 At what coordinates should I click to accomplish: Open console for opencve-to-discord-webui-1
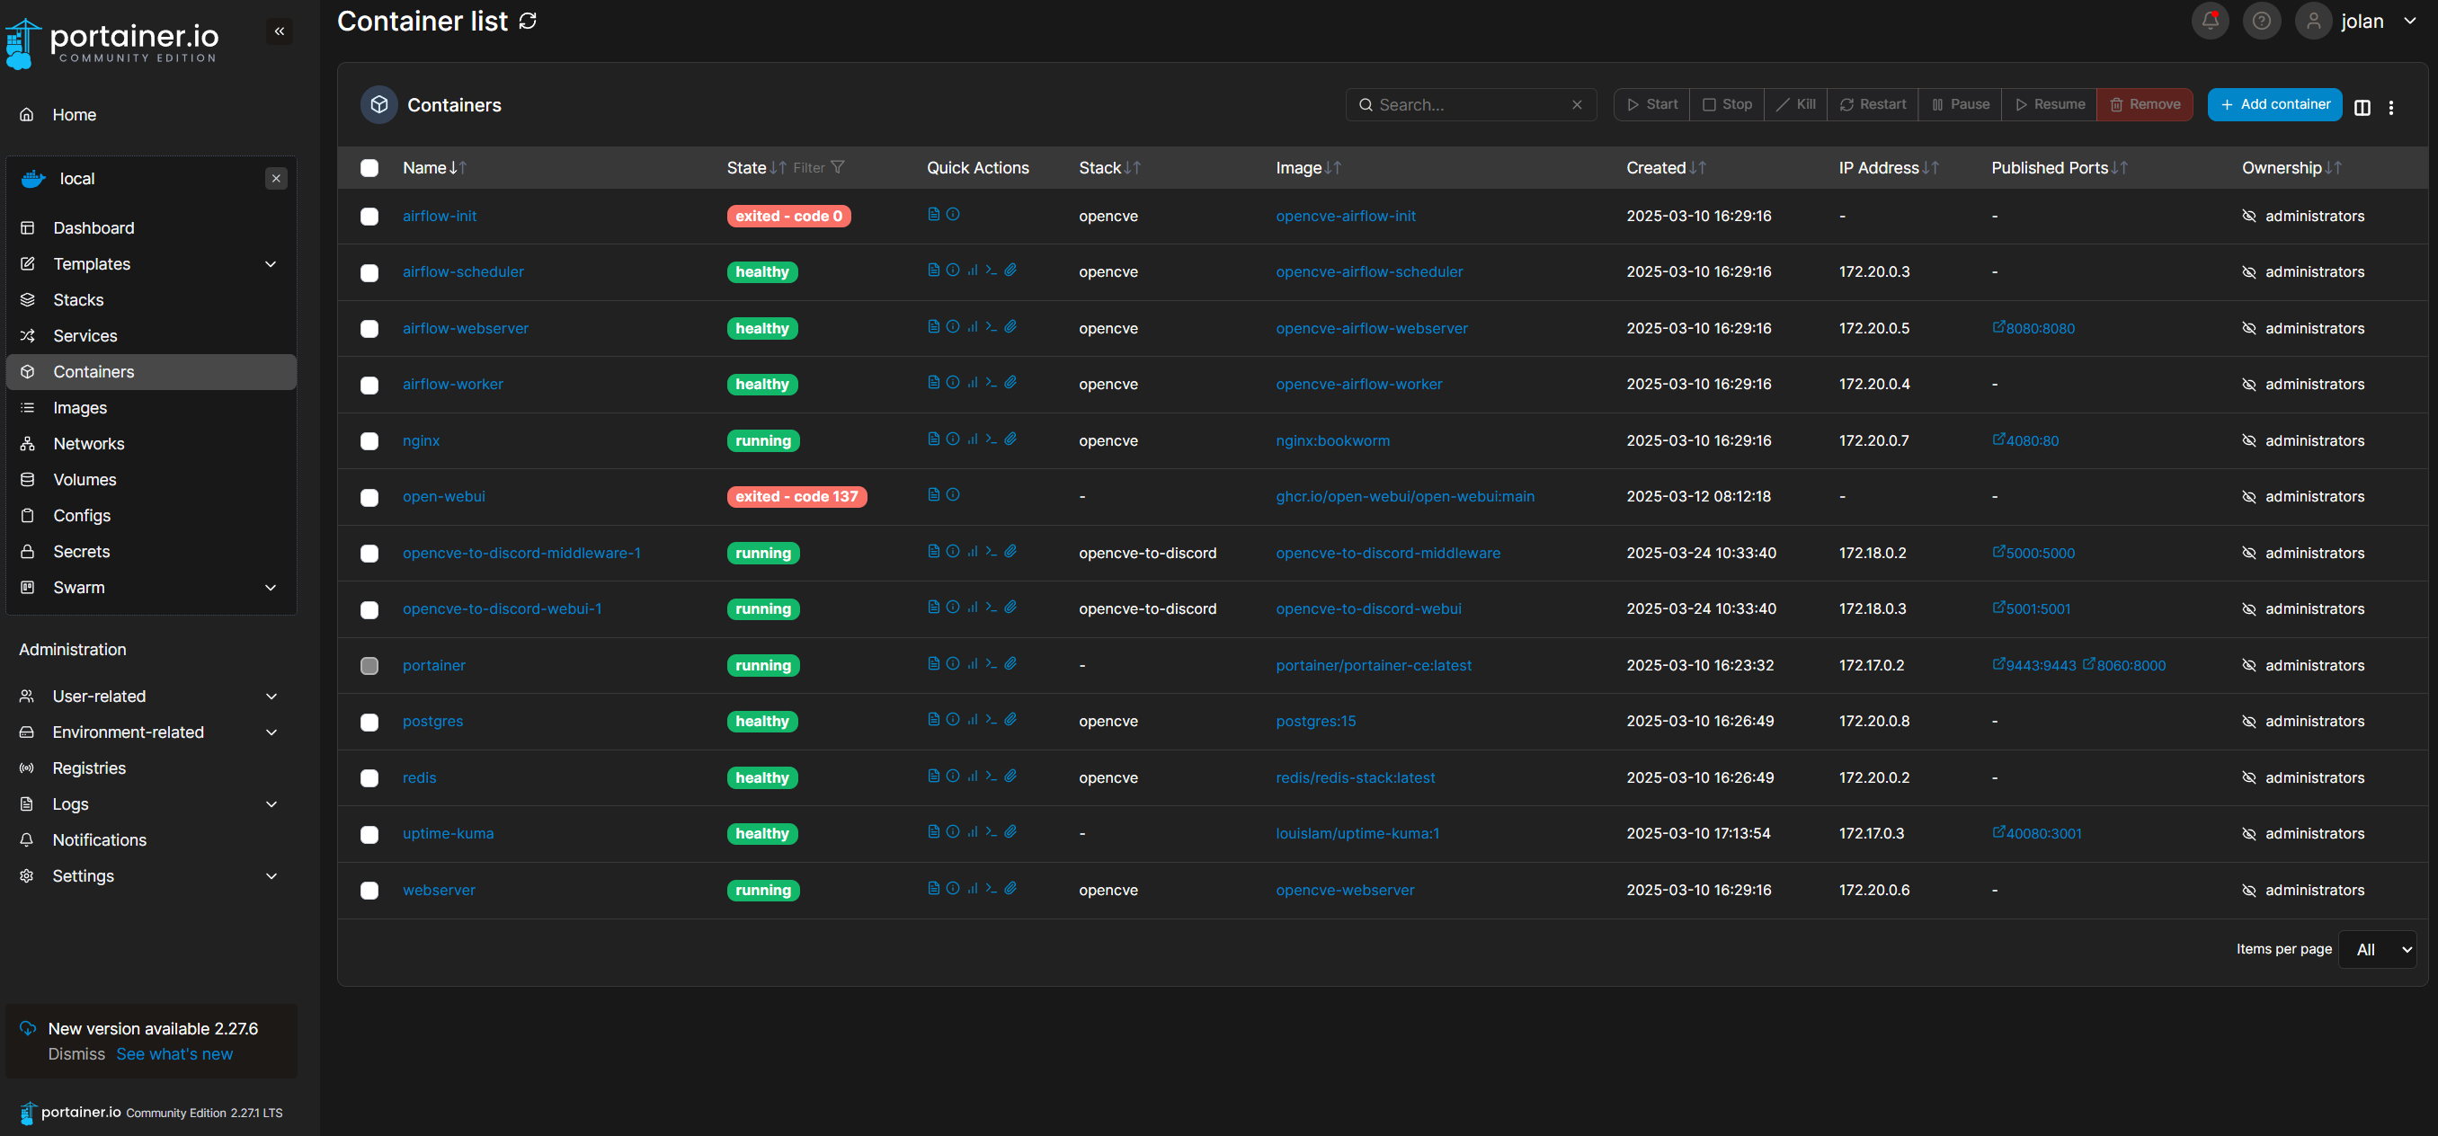[991, 608]
